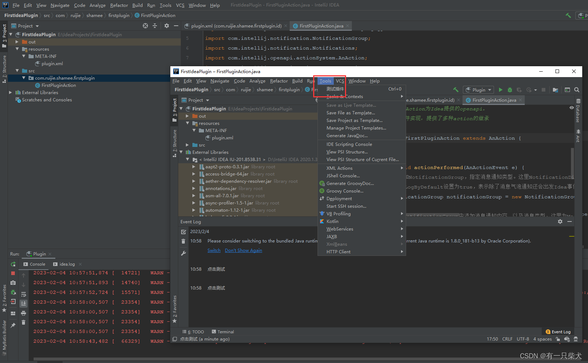Screen dimensions: 588x363
Task: Open the back Project panel gear options
Action: click(x=167, y=26)
